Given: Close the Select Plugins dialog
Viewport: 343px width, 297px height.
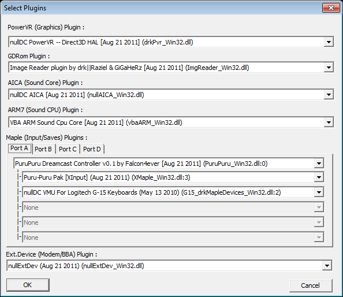Looking at the screenshot, I should [x=331, y=8].
